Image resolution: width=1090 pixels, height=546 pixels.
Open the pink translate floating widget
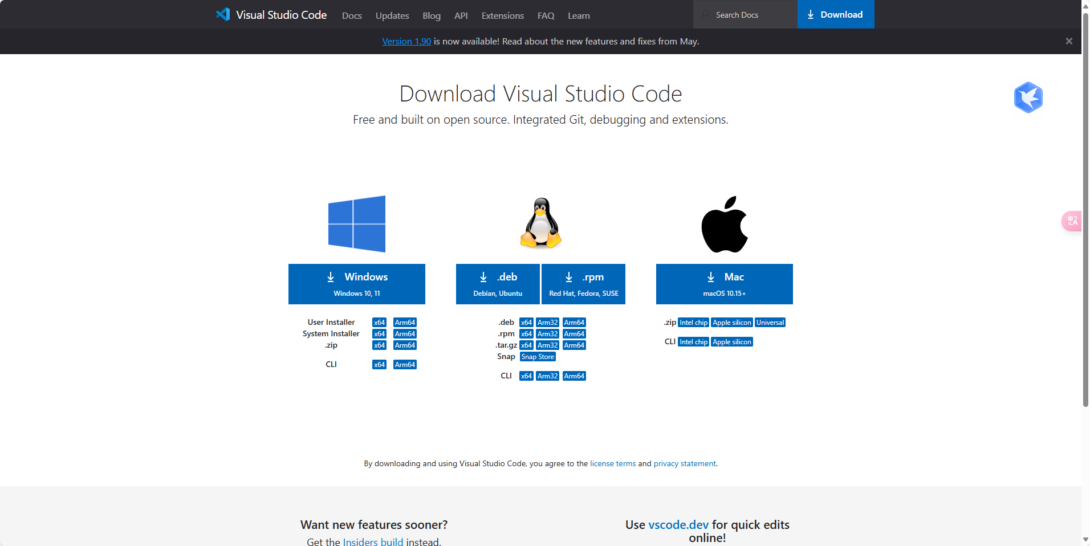coord(1072,221)
